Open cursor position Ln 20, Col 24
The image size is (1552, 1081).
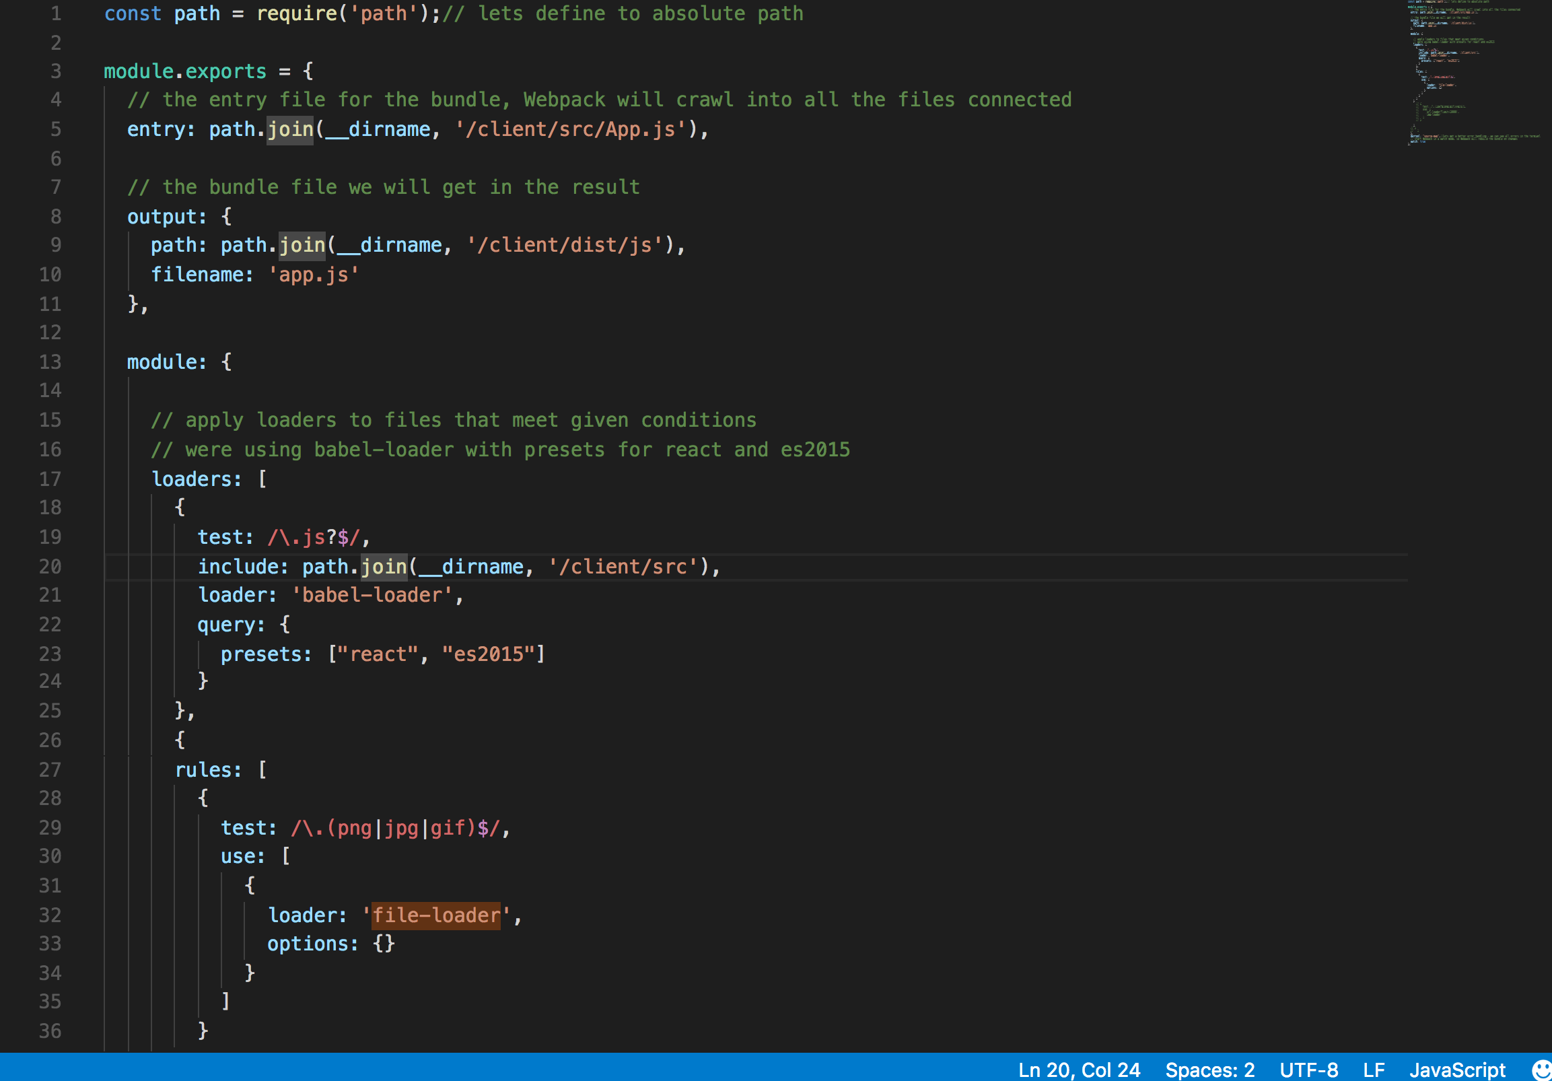point(1079,1070)
